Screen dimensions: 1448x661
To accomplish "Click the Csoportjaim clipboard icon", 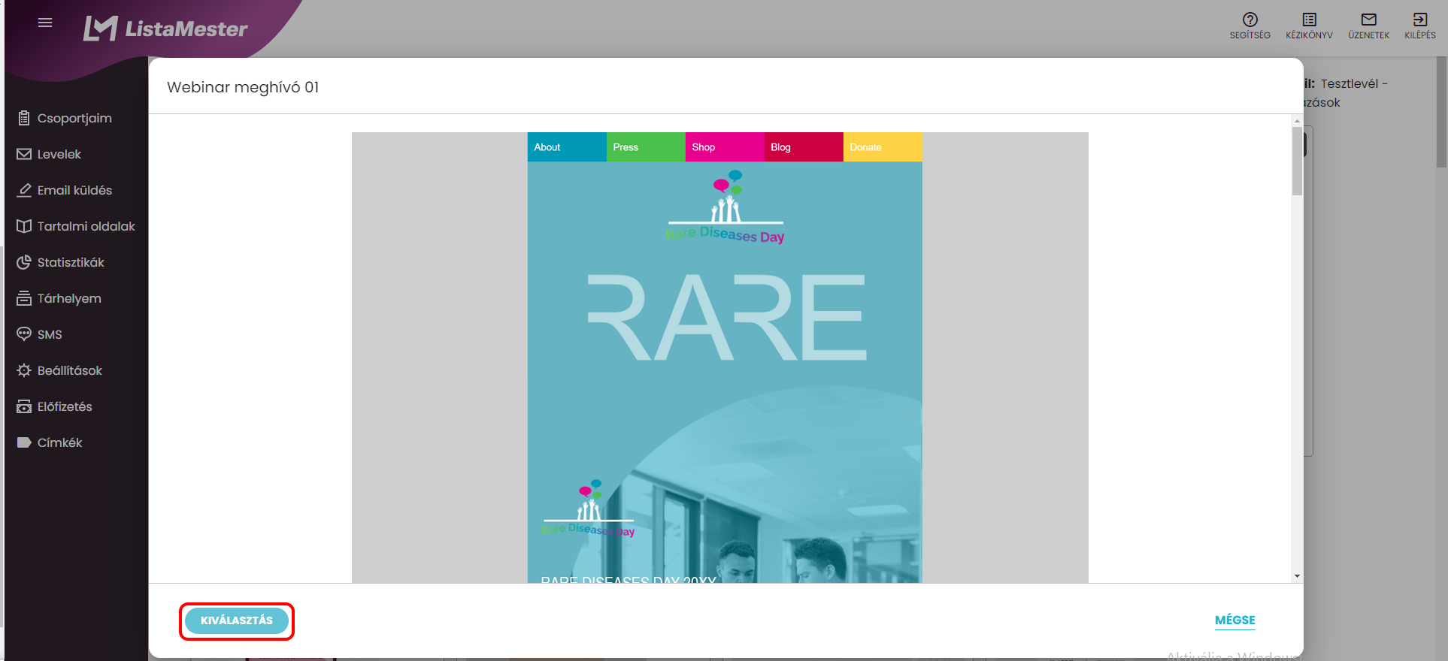I will (x=24, y=118).
